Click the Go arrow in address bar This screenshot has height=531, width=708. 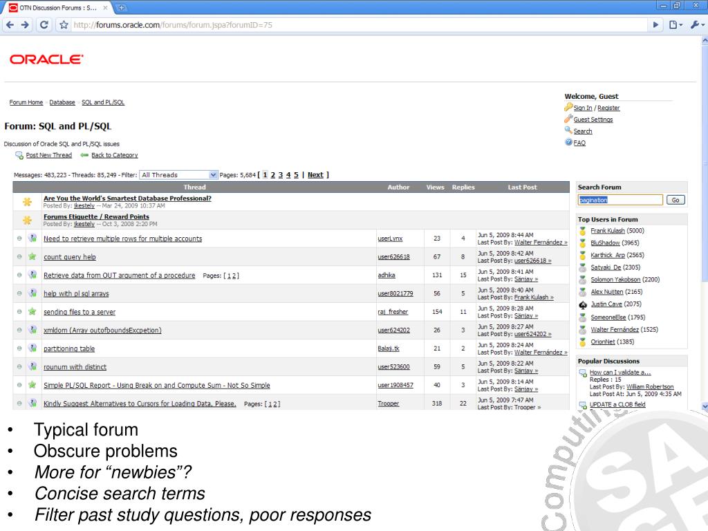coord(655,25)
